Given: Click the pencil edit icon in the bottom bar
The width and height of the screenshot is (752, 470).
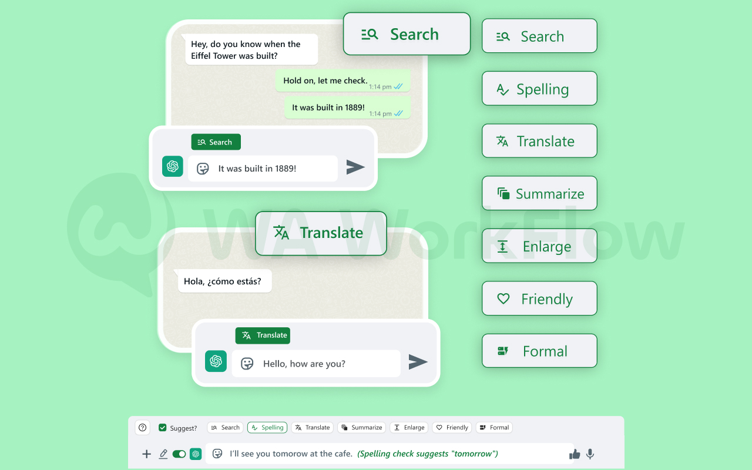Looking at the screenshot, I should click(163, 454).
